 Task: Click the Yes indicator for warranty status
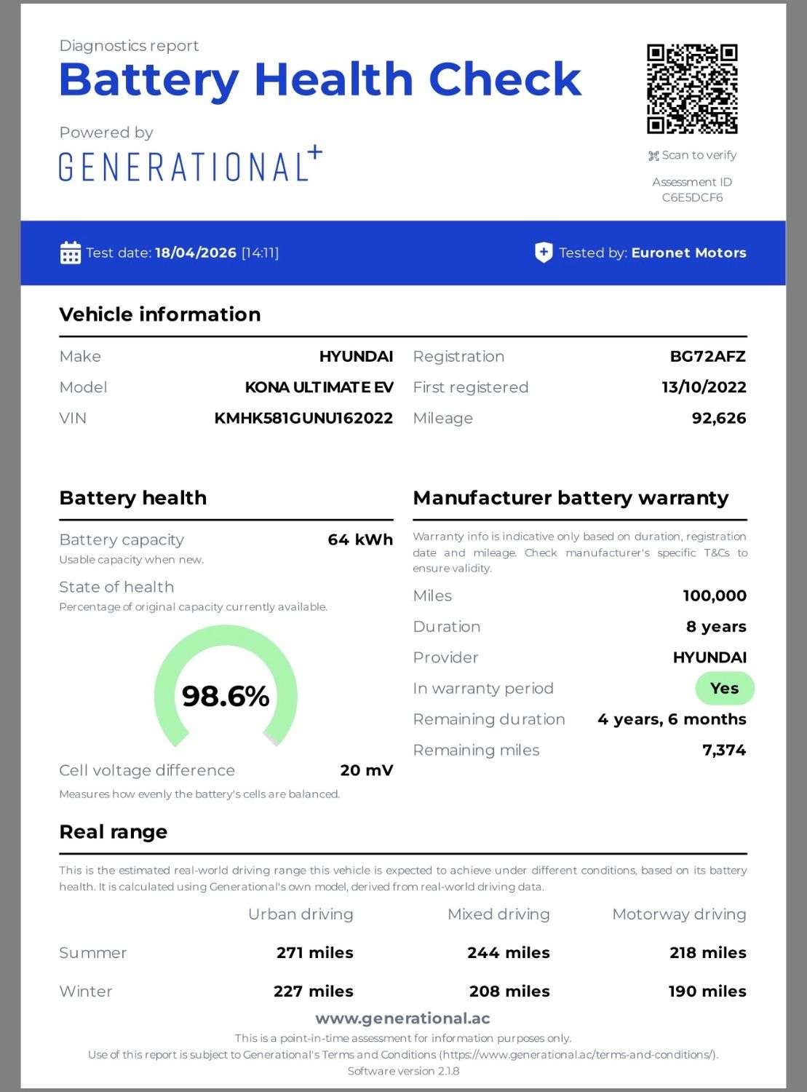[x=723, y=688]
